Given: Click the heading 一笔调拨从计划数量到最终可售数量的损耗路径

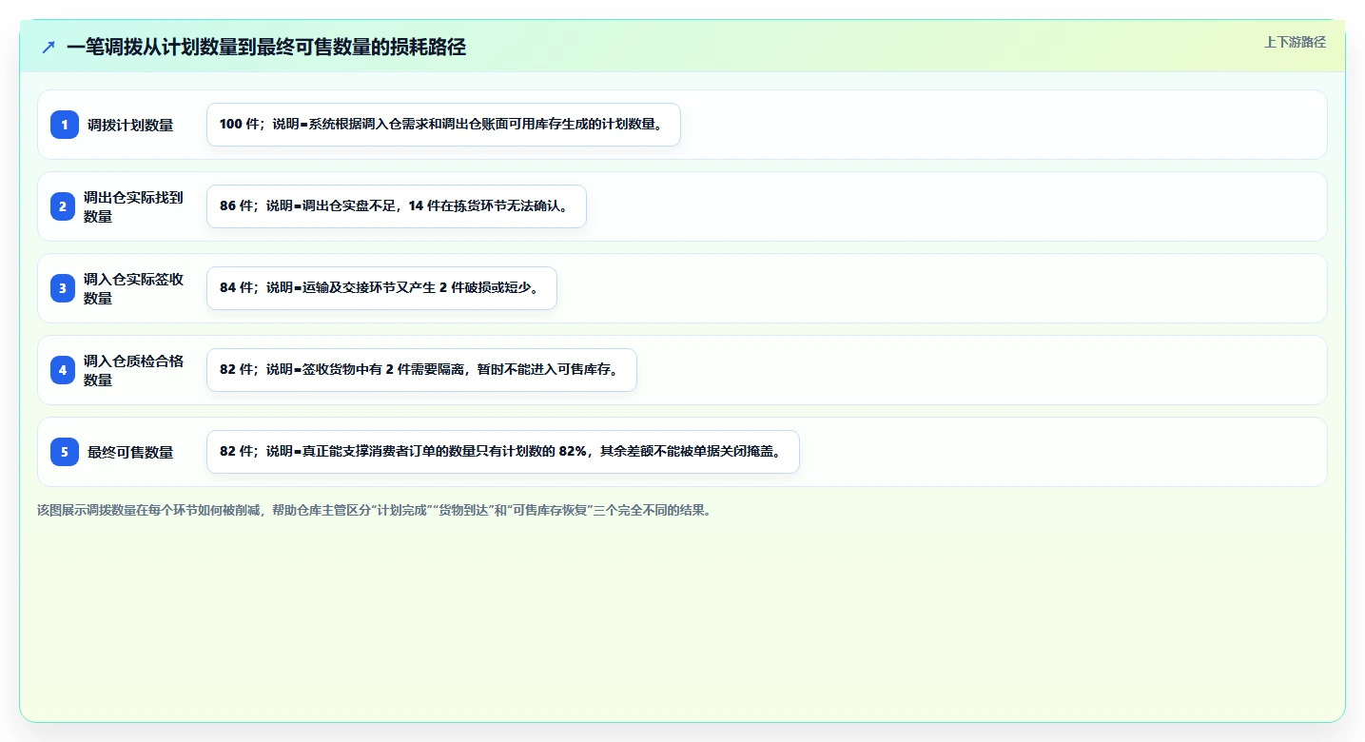Looking at the screenshot, I should click(266, 48).
